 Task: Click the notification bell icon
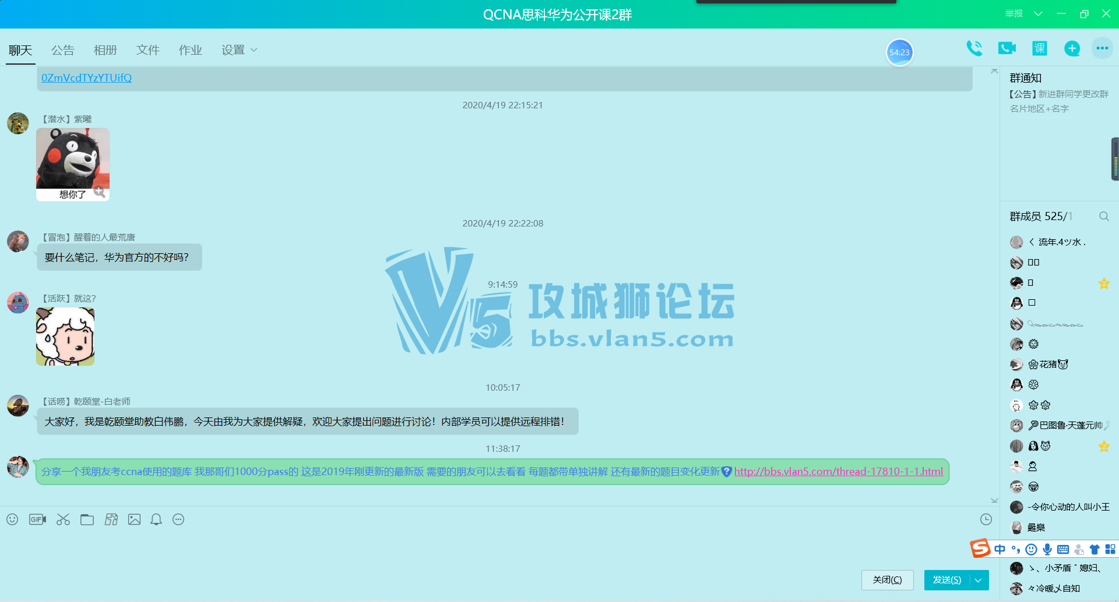[156, 519]
